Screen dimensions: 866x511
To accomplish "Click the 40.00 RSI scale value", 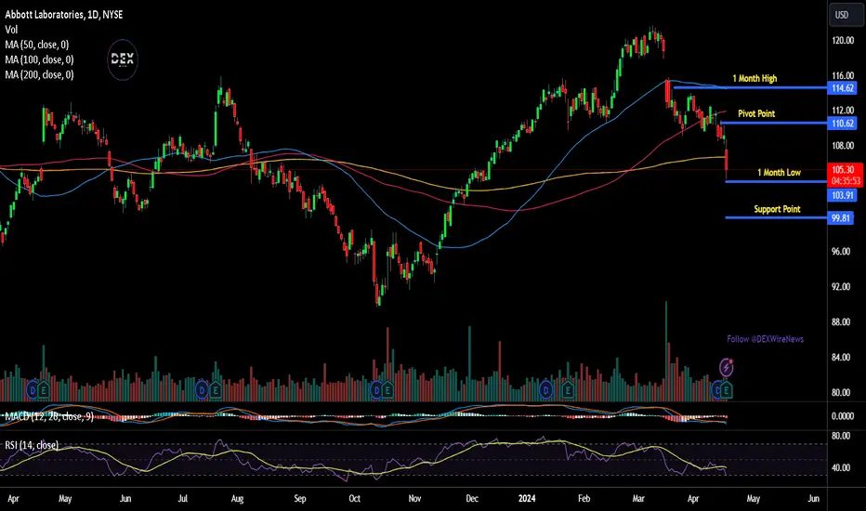I will 841,468.
